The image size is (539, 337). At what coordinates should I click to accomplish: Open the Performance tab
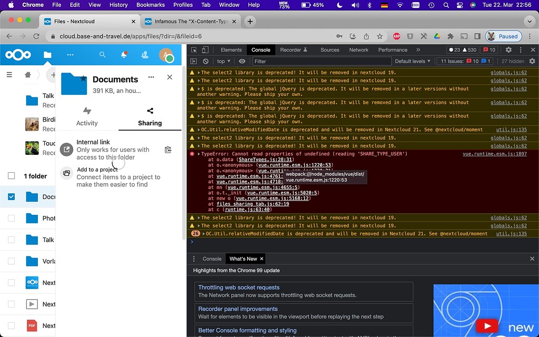coord(393,50)
